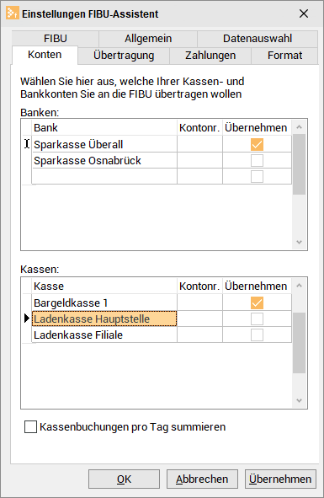Uncheck Übernehmen for Bargeldkasse 1
324x498 pixels.
(x=257, y=303)
